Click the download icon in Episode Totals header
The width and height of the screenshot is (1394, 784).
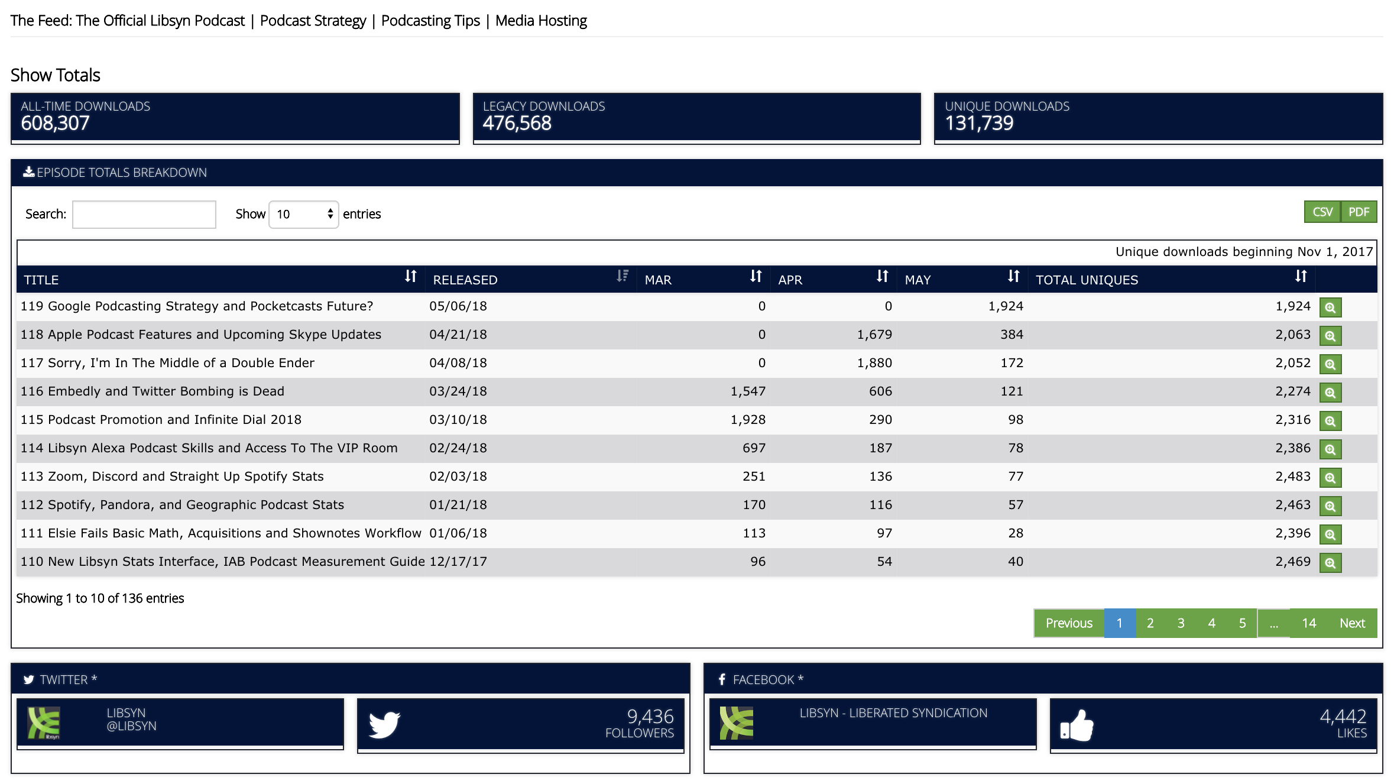click(x=28, y=172)
